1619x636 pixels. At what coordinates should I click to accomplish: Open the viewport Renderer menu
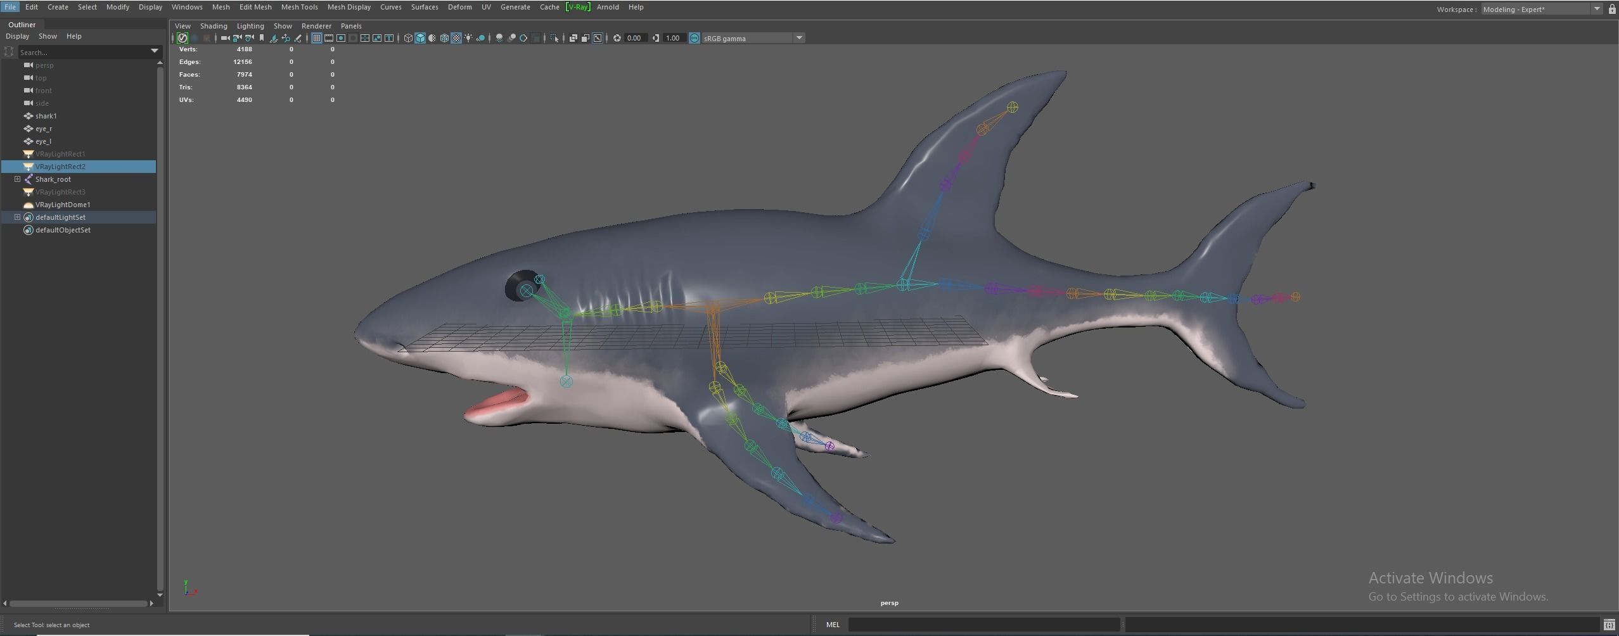316,26
